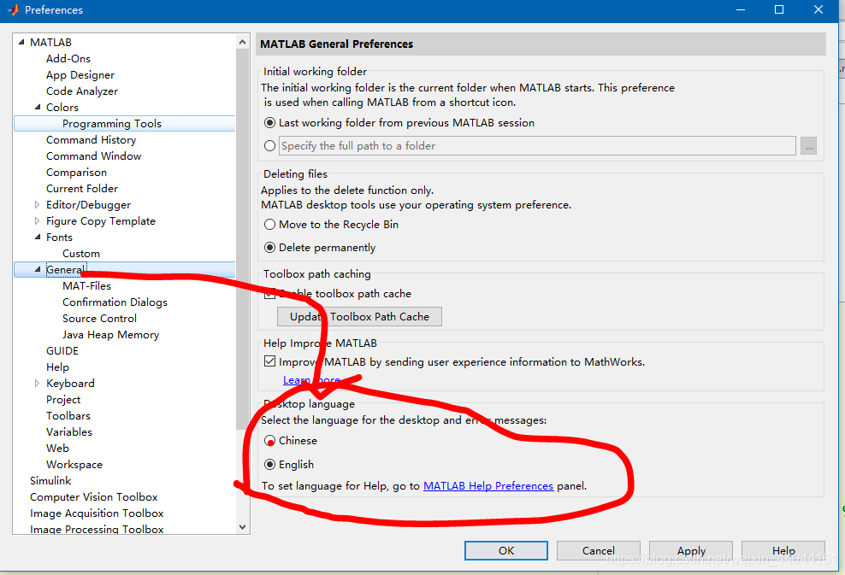
Task: Expand the Editor/Debugger node arrow
Action: click(x=37, y=204)
